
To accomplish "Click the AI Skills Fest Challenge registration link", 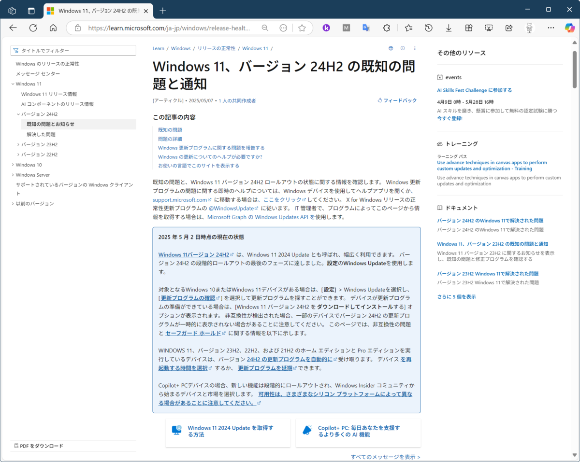I will pyautogui.click(x=474, y=90).
